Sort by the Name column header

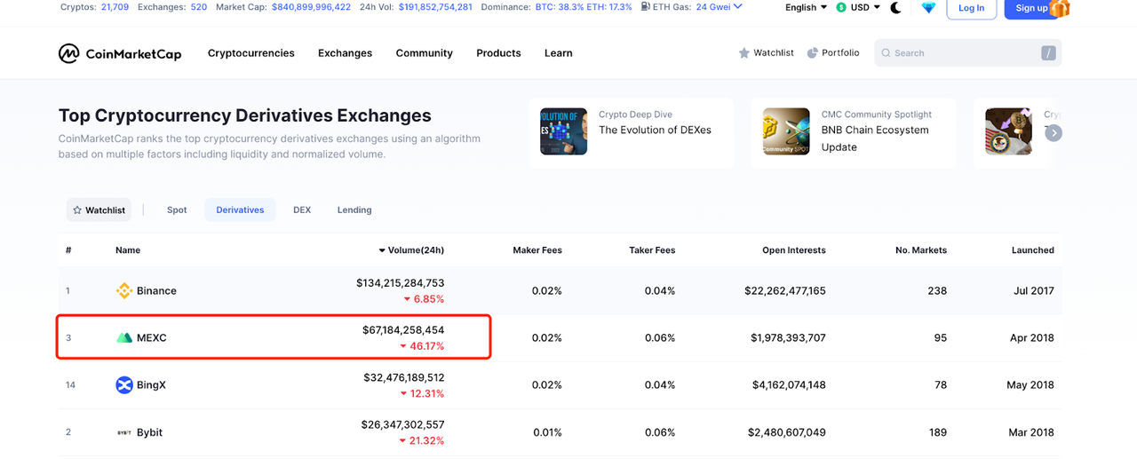click(x=128, y=250)
